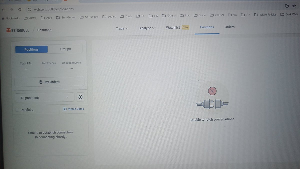Open positions settings gear icon
The width and height of the screenshot is (300, 169).
coord(80,97)
